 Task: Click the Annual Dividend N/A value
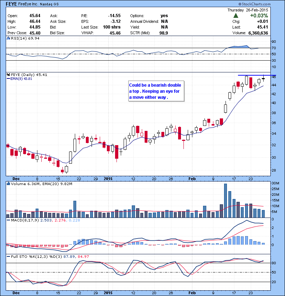point(165,21)
